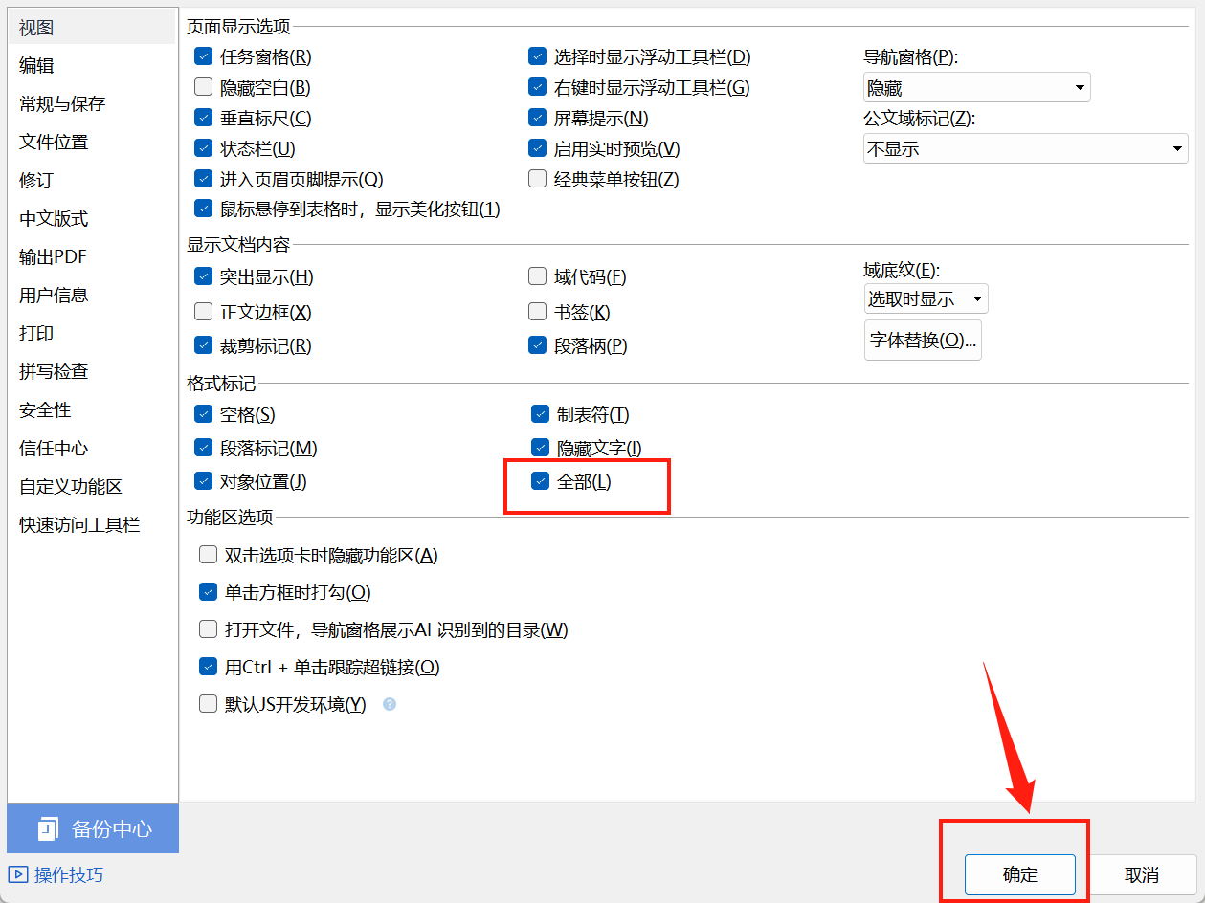Image resolution: width=1205 pixels, height=903 pixels.
Task: Open the 字体替换 font substitution settings
Action: (x=922, y=340)
